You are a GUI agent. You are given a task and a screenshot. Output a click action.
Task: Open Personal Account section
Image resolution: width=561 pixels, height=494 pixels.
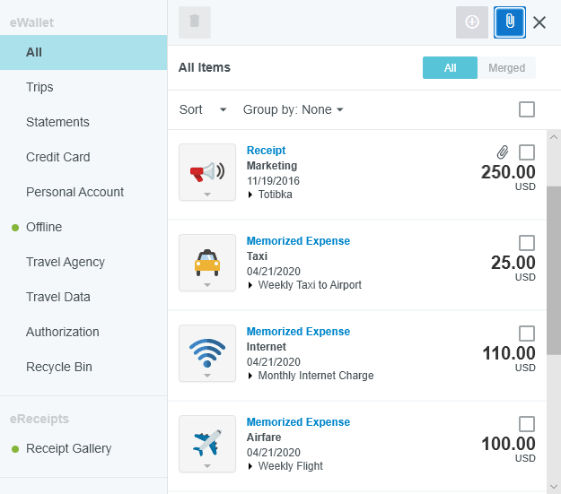tap(75, 192)
